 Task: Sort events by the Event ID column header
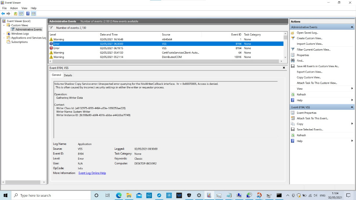(236, 34)
